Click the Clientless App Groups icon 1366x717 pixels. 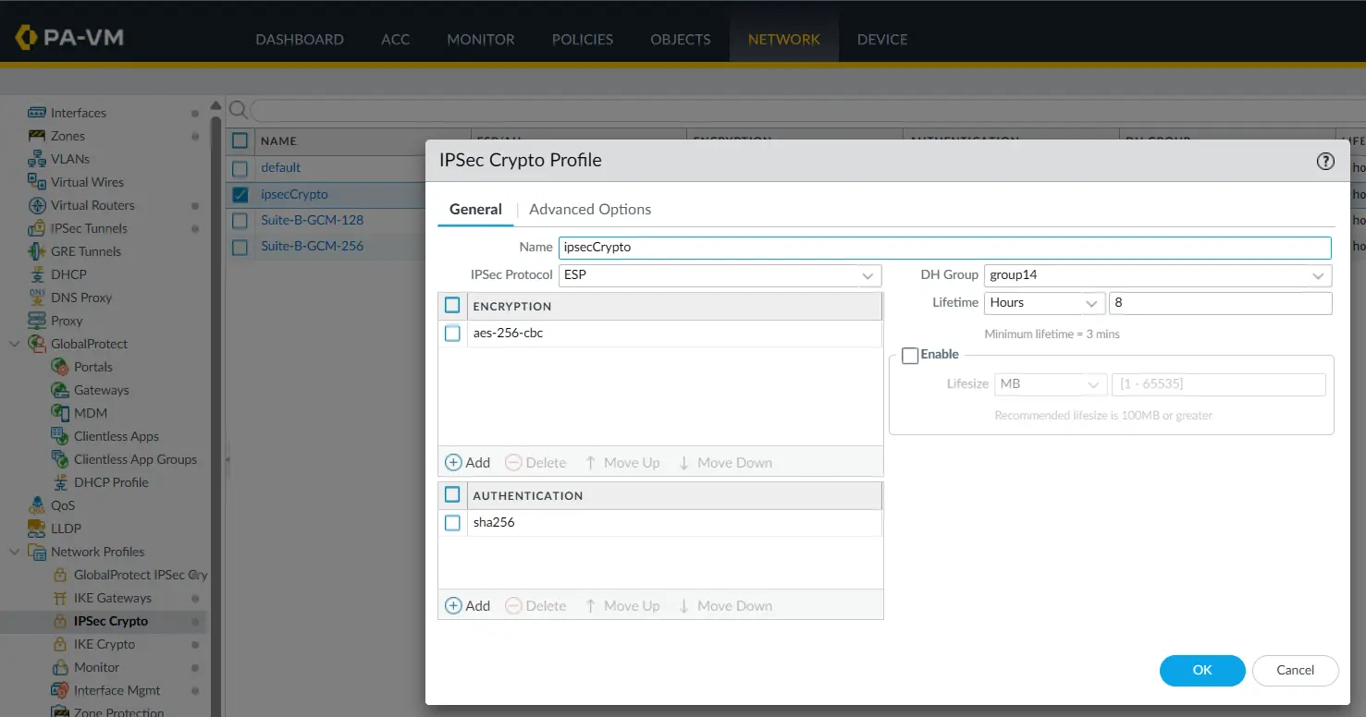coord(60,459)
